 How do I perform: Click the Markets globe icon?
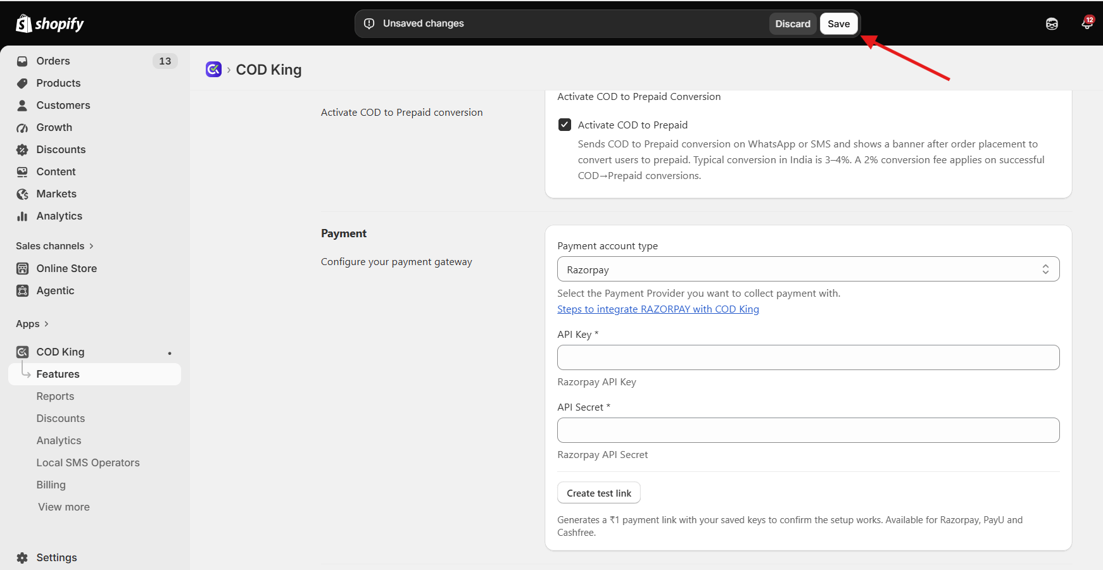coord(22,194)
